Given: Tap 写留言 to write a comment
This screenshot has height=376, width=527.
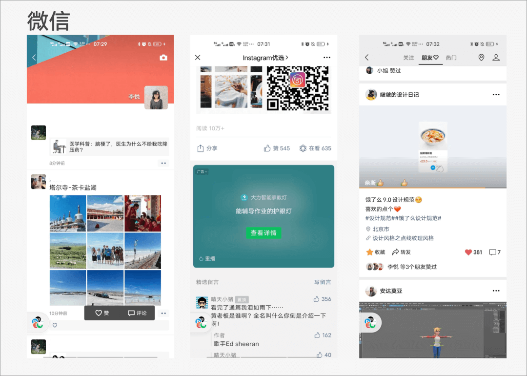Looking at the screenshot, I should (323, 282).
